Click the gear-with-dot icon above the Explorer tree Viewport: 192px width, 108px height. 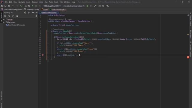(x=37, y=16)
